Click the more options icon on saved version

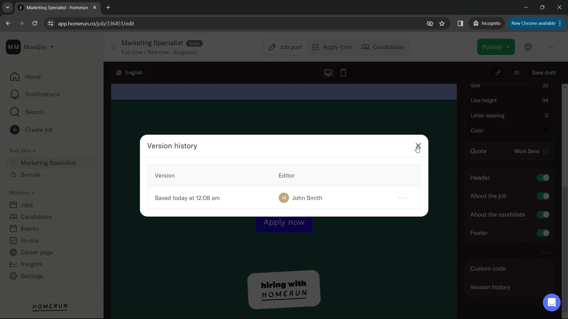click(x=403, y=198)
